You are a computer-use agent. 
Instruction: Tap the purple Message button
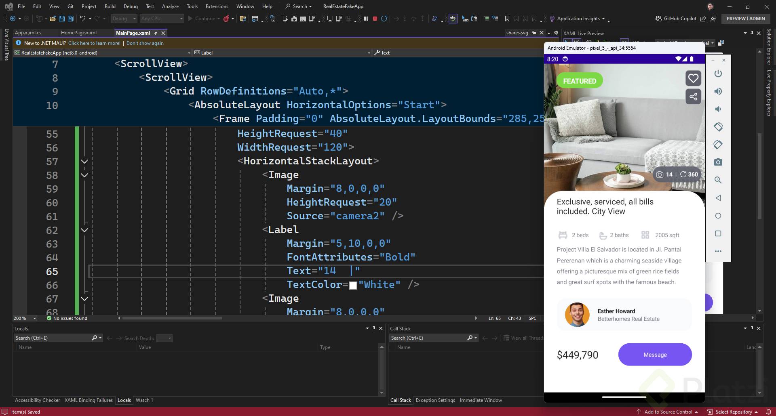655,355
